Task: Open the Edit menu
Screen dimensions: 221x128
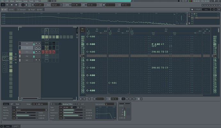Action: (7, 1)
